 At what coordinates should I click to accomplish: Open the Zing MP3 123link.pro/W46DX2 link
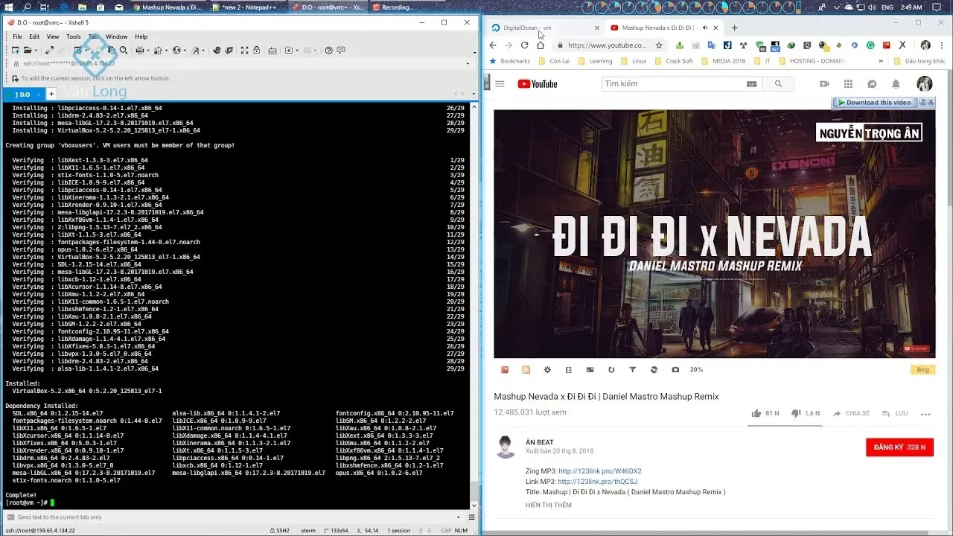[x=599, y=471]
